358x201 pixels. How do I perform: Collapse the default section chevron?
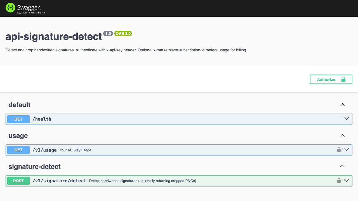[x=342, y=104]
